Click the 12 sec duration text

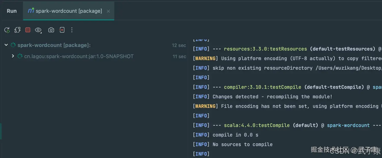click(x=179, y=45)
